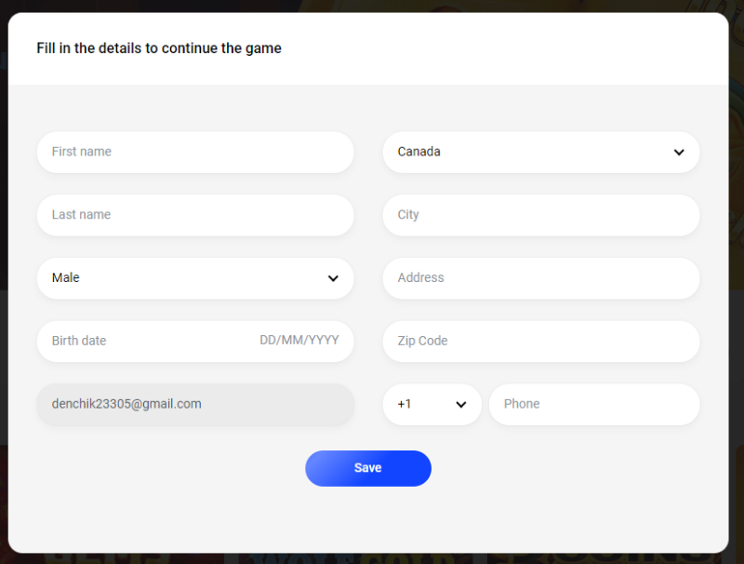The image size is (744, 564).
Task: Open the +1 phone country code dropdown
Action: 432,404
